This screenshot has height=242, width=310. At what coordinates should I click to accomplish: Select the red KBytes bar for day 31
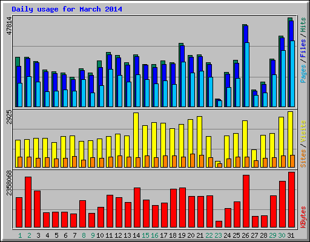(292, 200)
